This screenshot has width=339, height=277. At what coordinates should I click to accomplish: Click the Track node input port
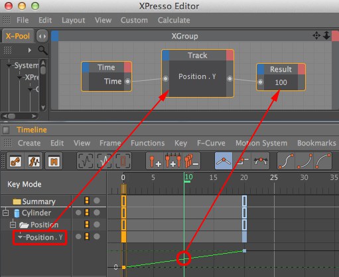[166, 78]
